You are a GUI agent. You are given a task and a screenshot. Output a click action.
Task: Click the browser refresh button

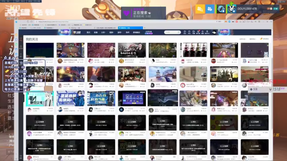tap(28, 21)
